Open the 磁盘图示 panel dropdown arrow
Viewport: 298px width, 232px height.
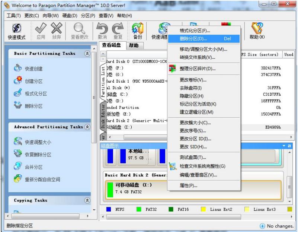point(284,146)
